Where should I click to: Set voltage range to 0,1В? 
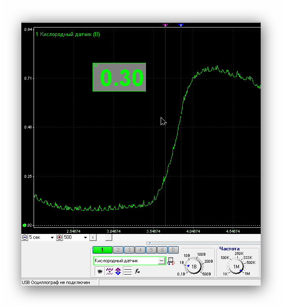(181, 274)
